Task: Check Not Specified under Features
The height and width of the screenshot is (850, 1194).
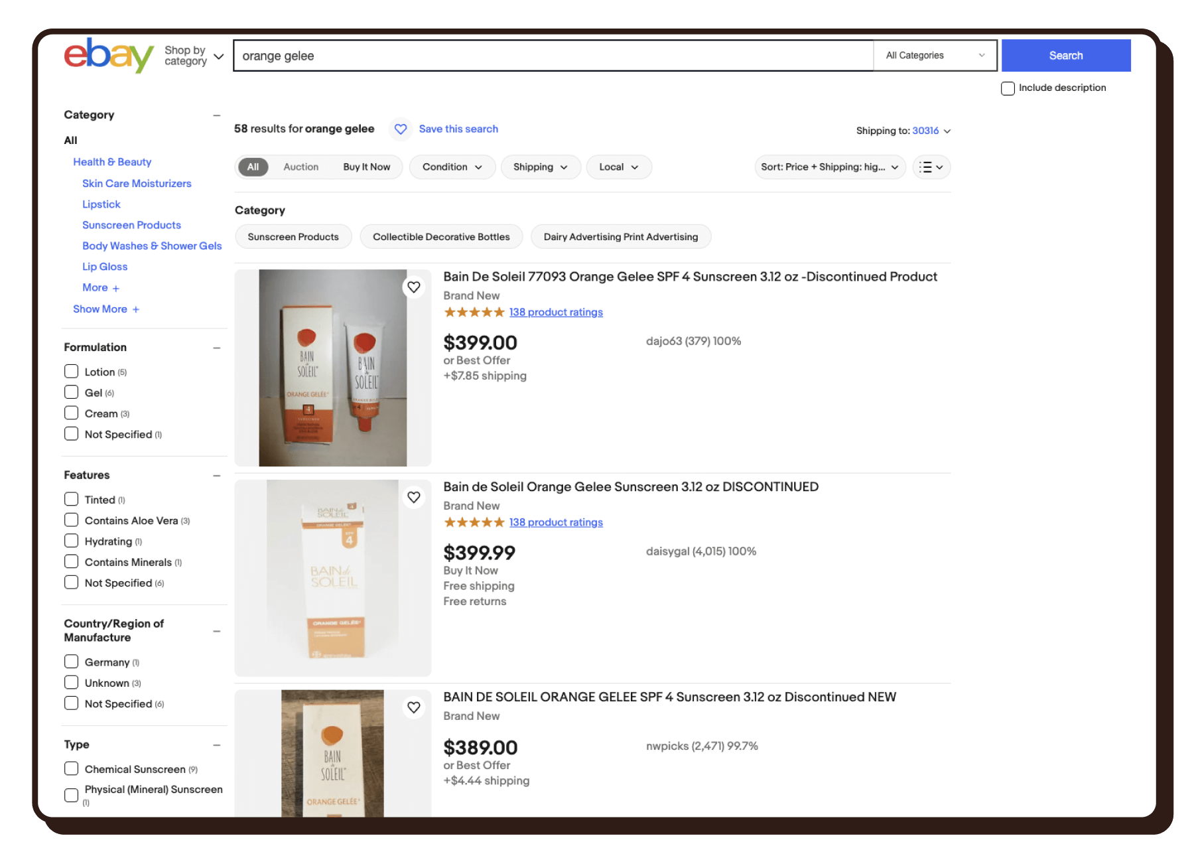Action: 71,583
